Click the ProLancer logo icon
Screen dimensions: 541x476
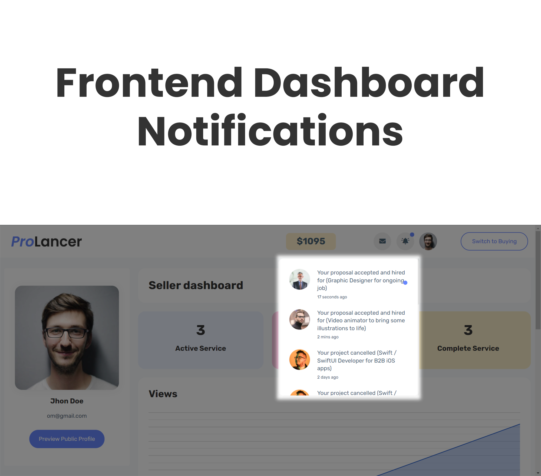point(47,241)
